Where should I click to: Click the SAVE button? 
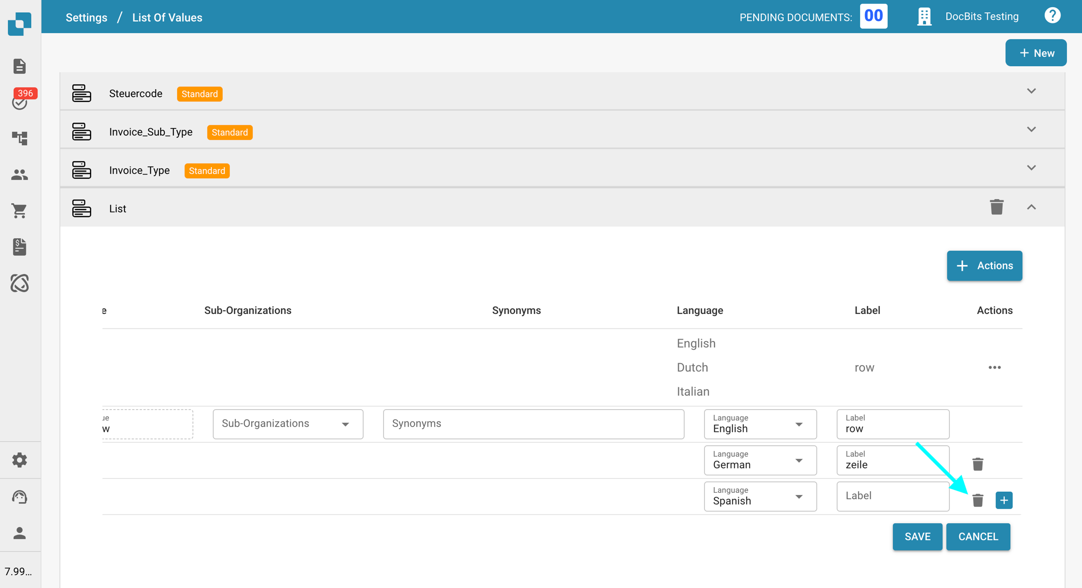pyautogui.click(x=917, y=536)
